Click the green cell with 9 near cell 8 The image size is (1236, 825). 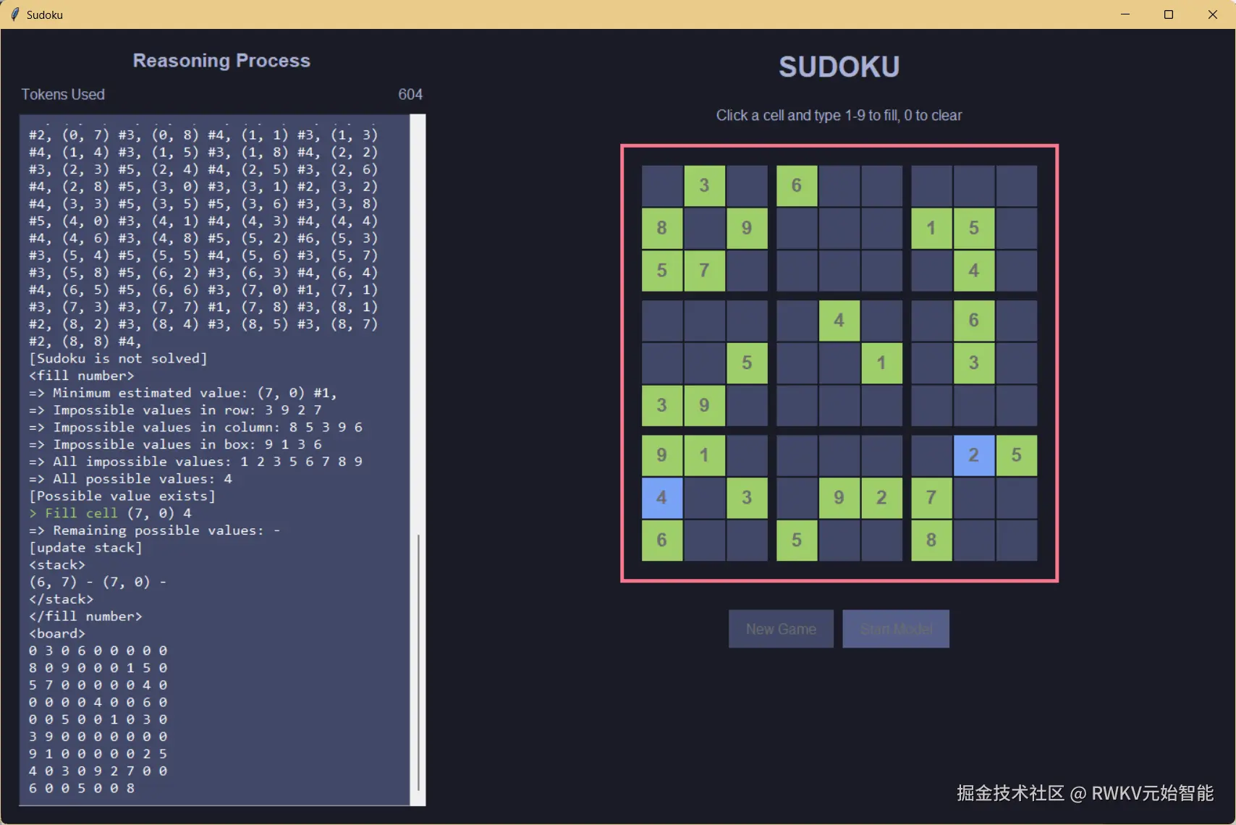click(x=746, y=228)
